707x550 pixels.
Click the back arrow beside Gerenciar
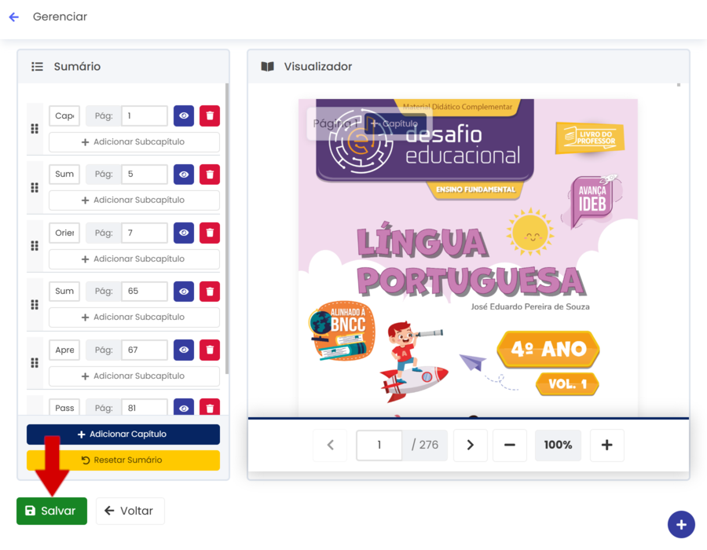pyautogui.click(x=14, y=17)
